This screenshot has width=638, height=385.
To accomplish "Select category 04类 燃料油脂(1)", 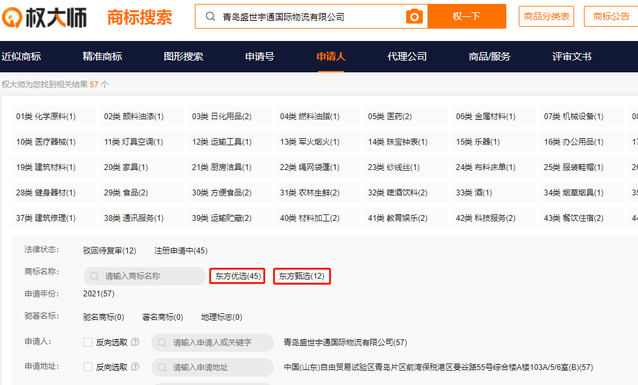I will point(318,116).
